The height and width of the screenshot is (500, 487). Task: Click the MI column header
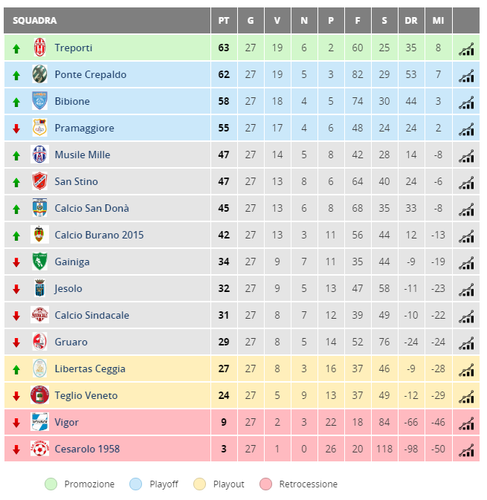(438, 21)
